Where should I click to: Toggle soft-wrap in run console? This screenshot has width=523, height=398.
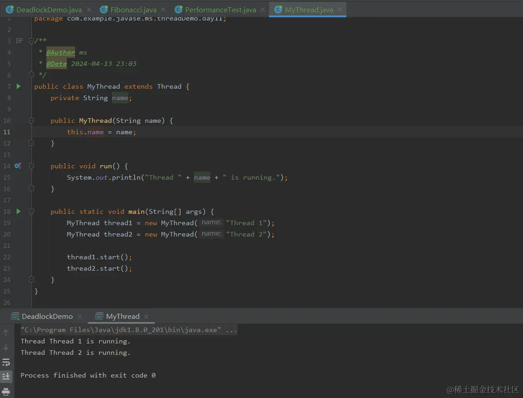pyautogui.click(x=6, y=363)
